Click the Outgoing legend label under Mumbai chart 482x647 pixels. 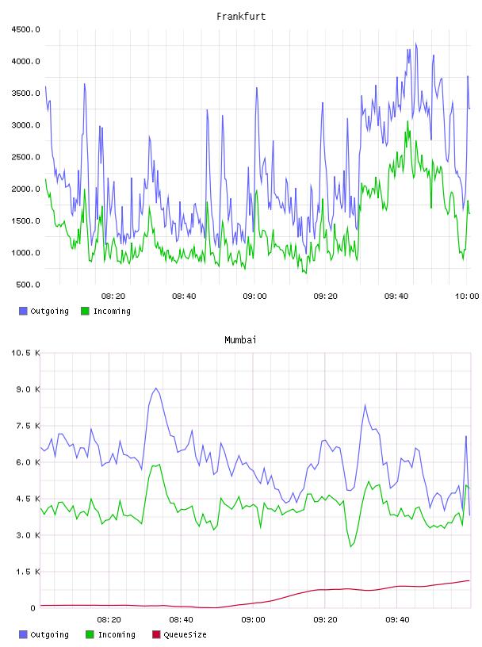[x=49, y=634]
